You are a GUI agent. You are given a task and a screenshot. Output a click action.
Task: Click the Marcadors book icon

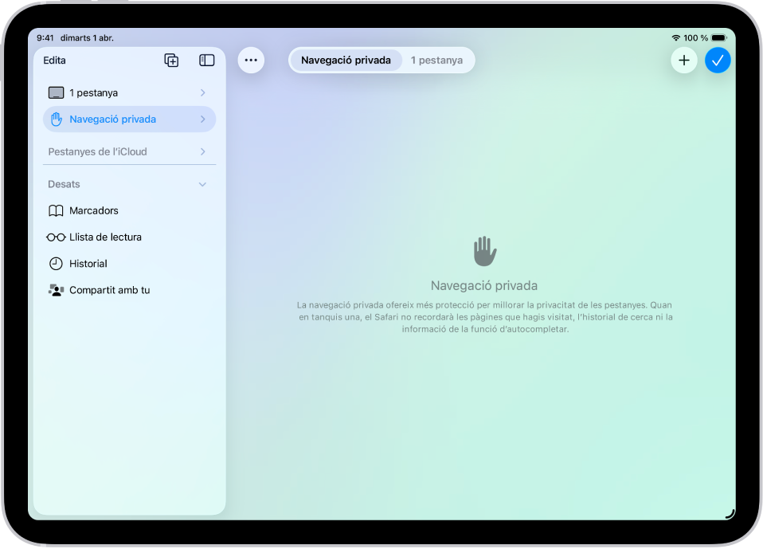click(56, 210)
